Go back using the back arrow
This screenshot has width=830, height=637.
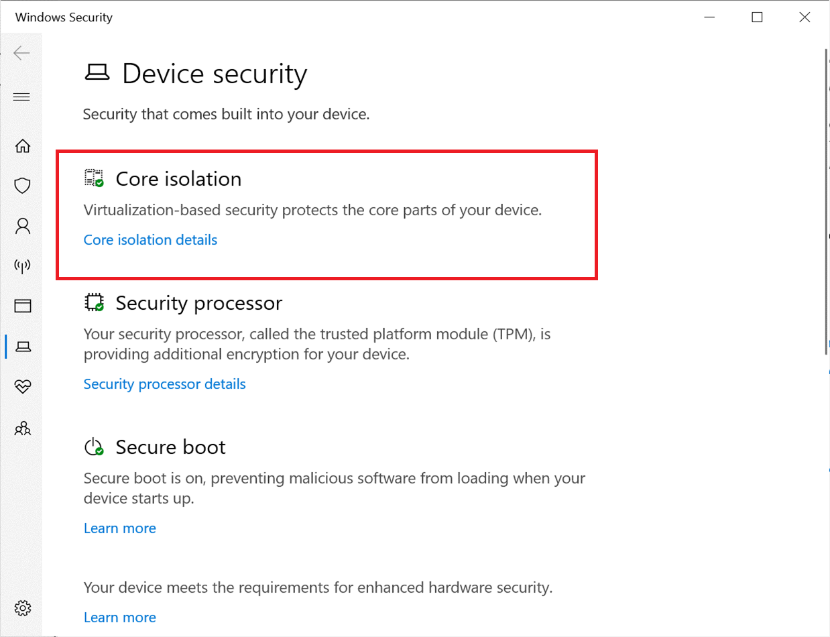[21, 53]
